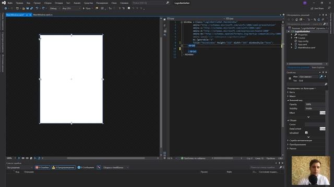Select the opening Grid tag in XAML
Screen dimensions: 334x187
[192, 46]
